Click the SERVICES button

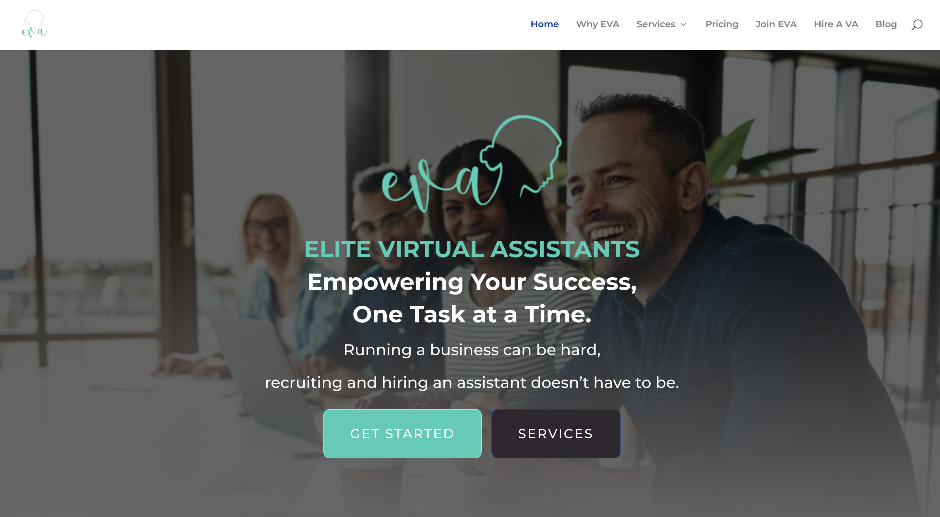tap(556, 434)
